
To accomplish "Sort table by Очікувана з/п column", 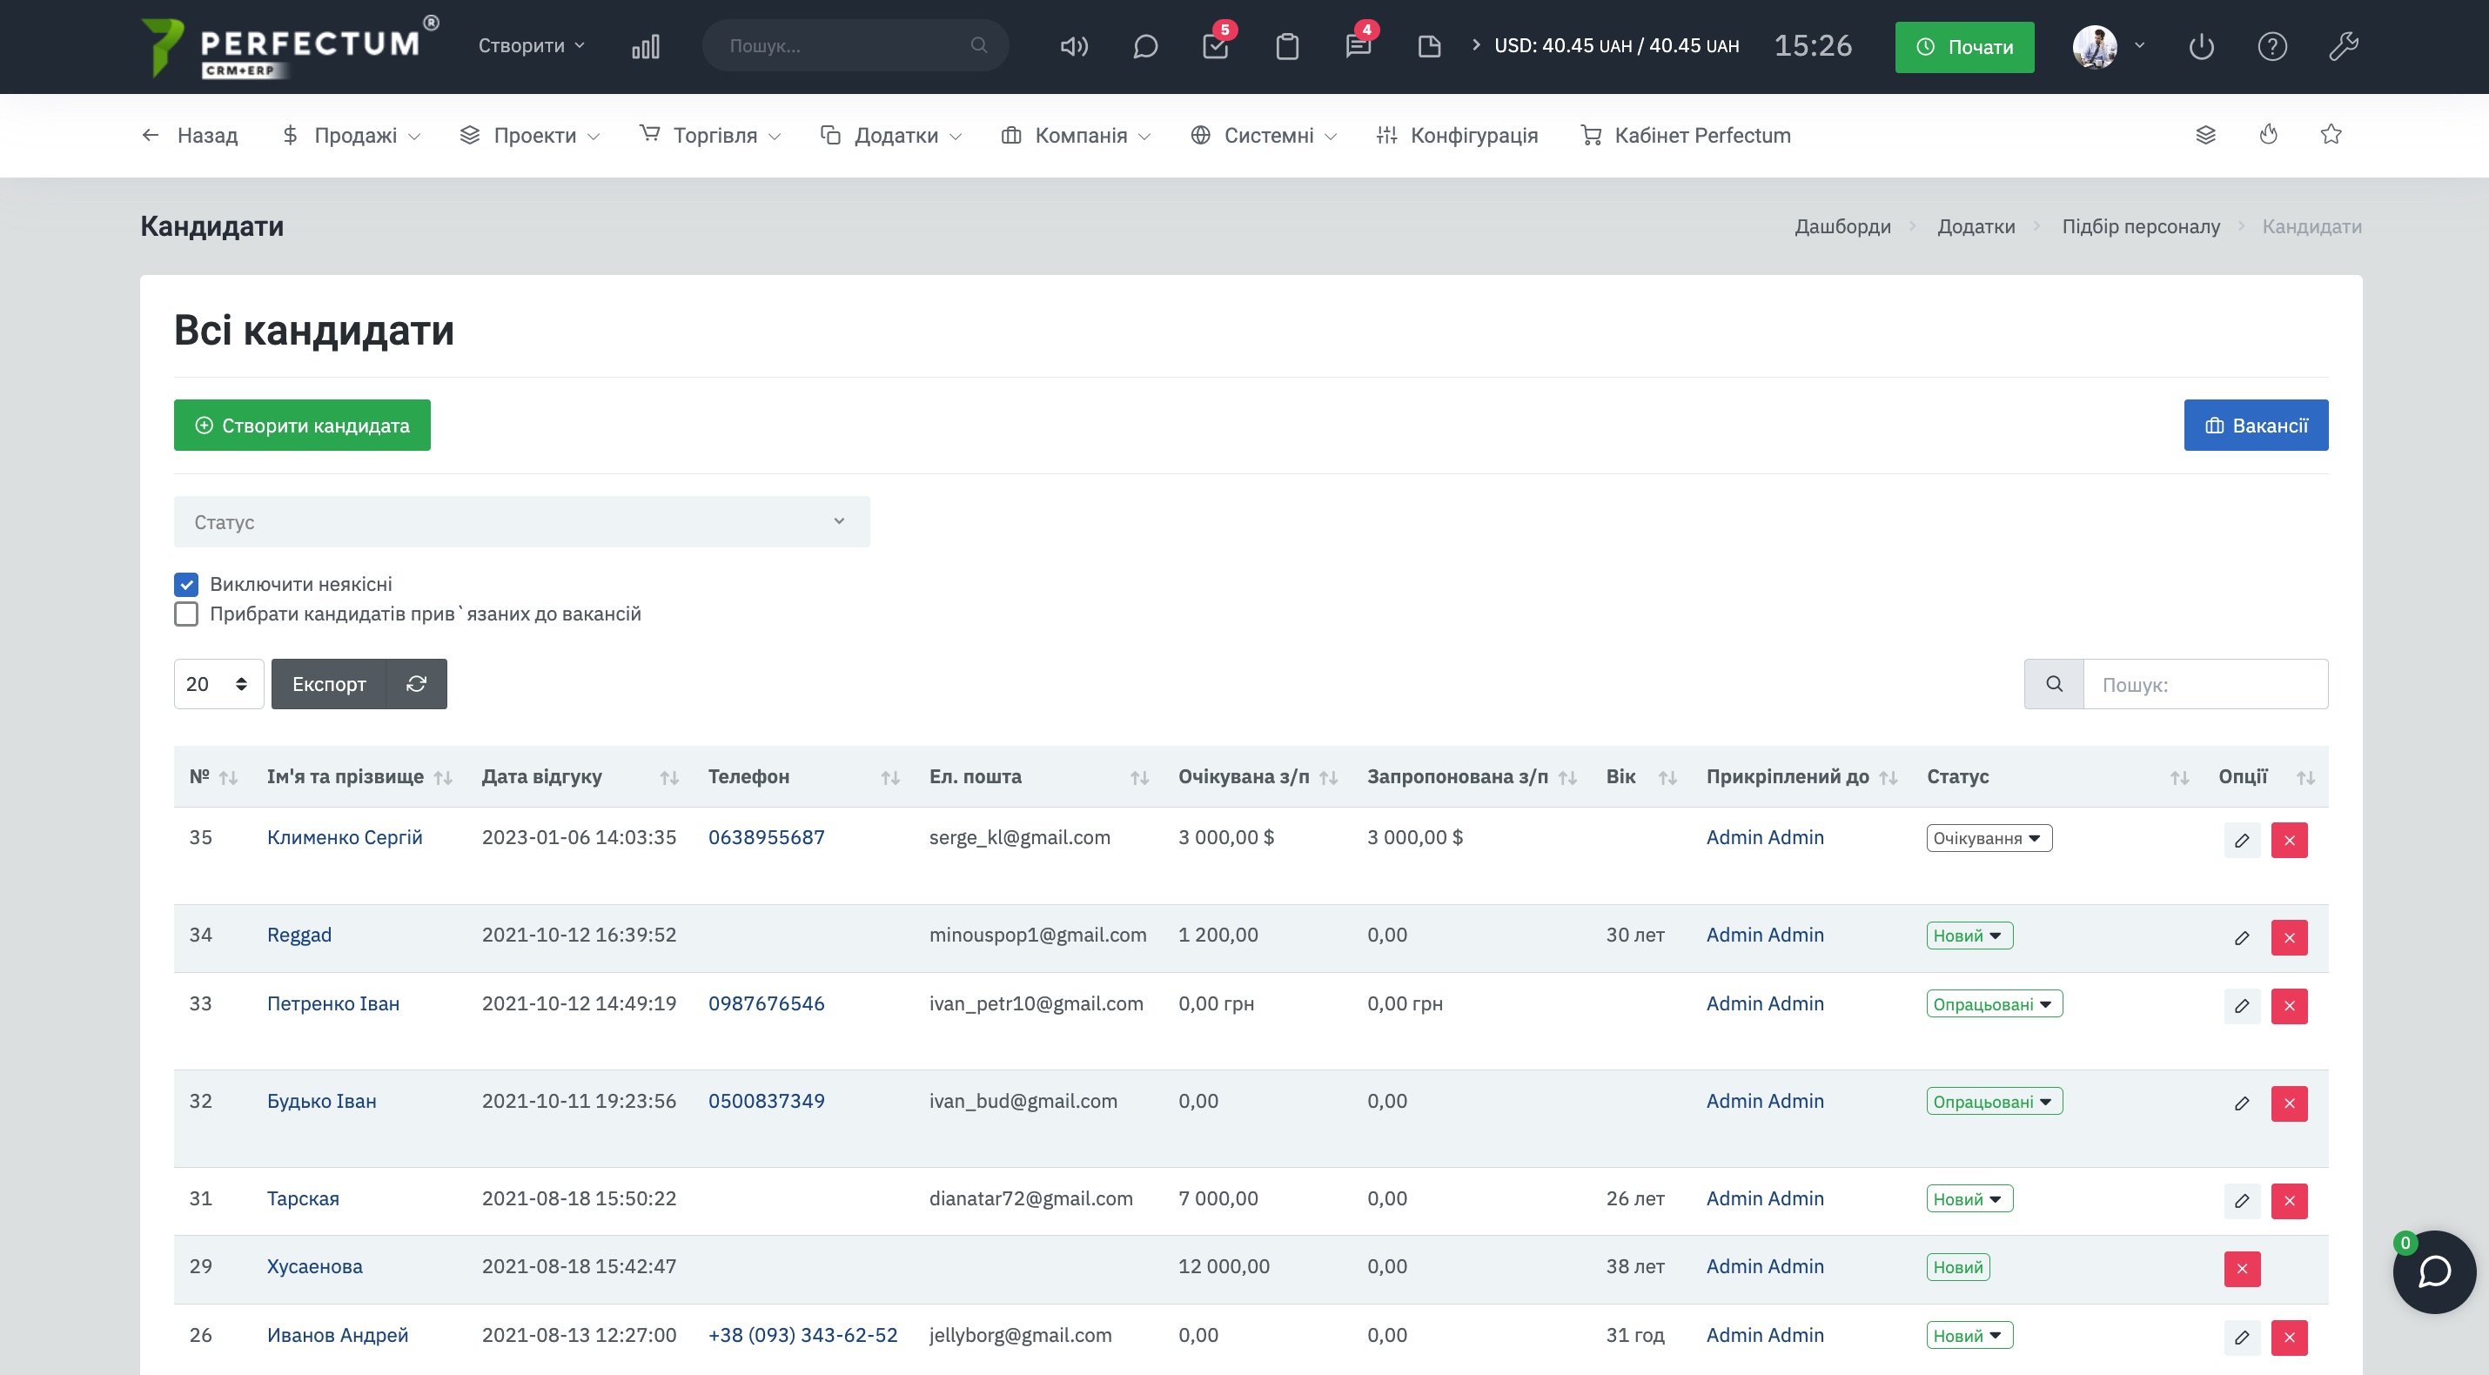I will (1257, 777).
